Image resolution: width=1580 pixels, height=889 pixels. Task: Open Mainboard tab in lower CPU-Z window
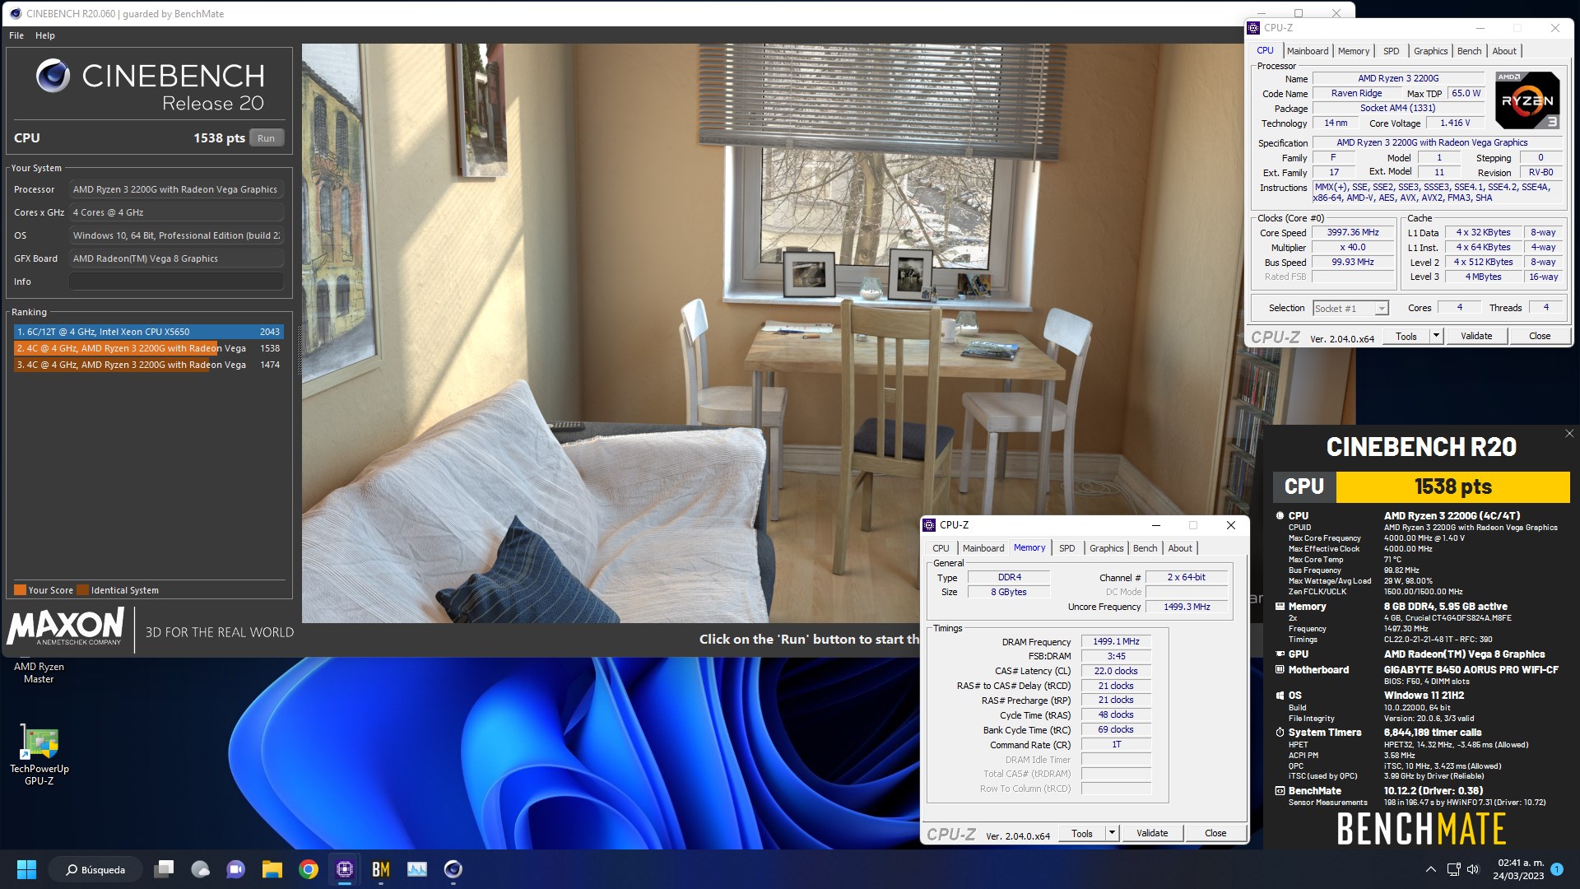point(983,548)
